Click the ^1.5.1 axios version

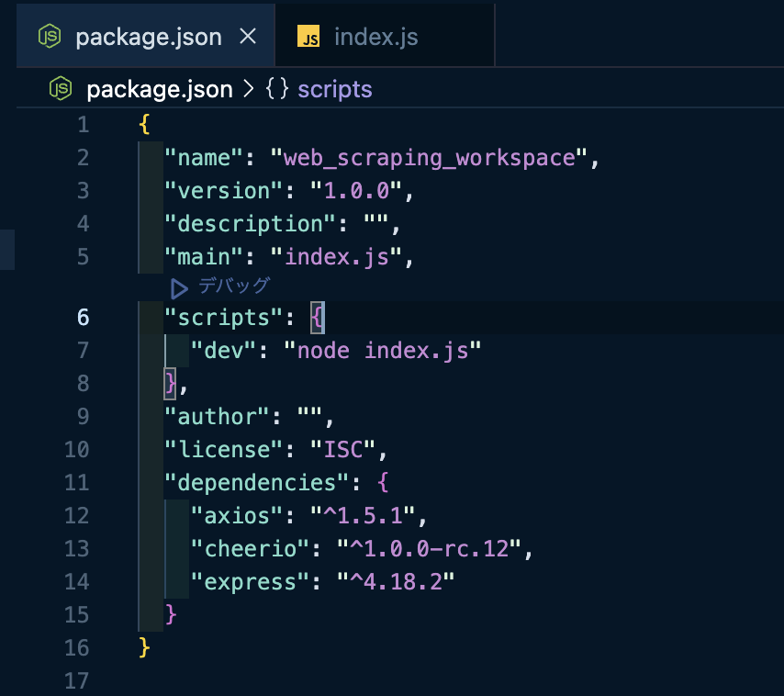pyautogui.click(x=363, y=516)
